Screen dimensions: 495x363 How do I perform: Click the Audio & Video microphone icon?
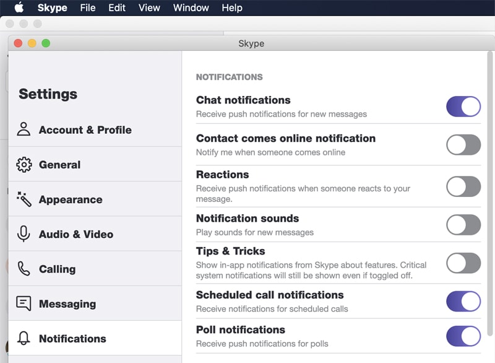point(24,234)
